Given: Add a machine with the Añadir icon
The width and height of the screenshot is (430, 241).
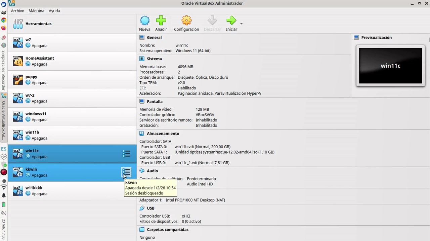Looking at the screenshot, I should (x=161, y=21).
